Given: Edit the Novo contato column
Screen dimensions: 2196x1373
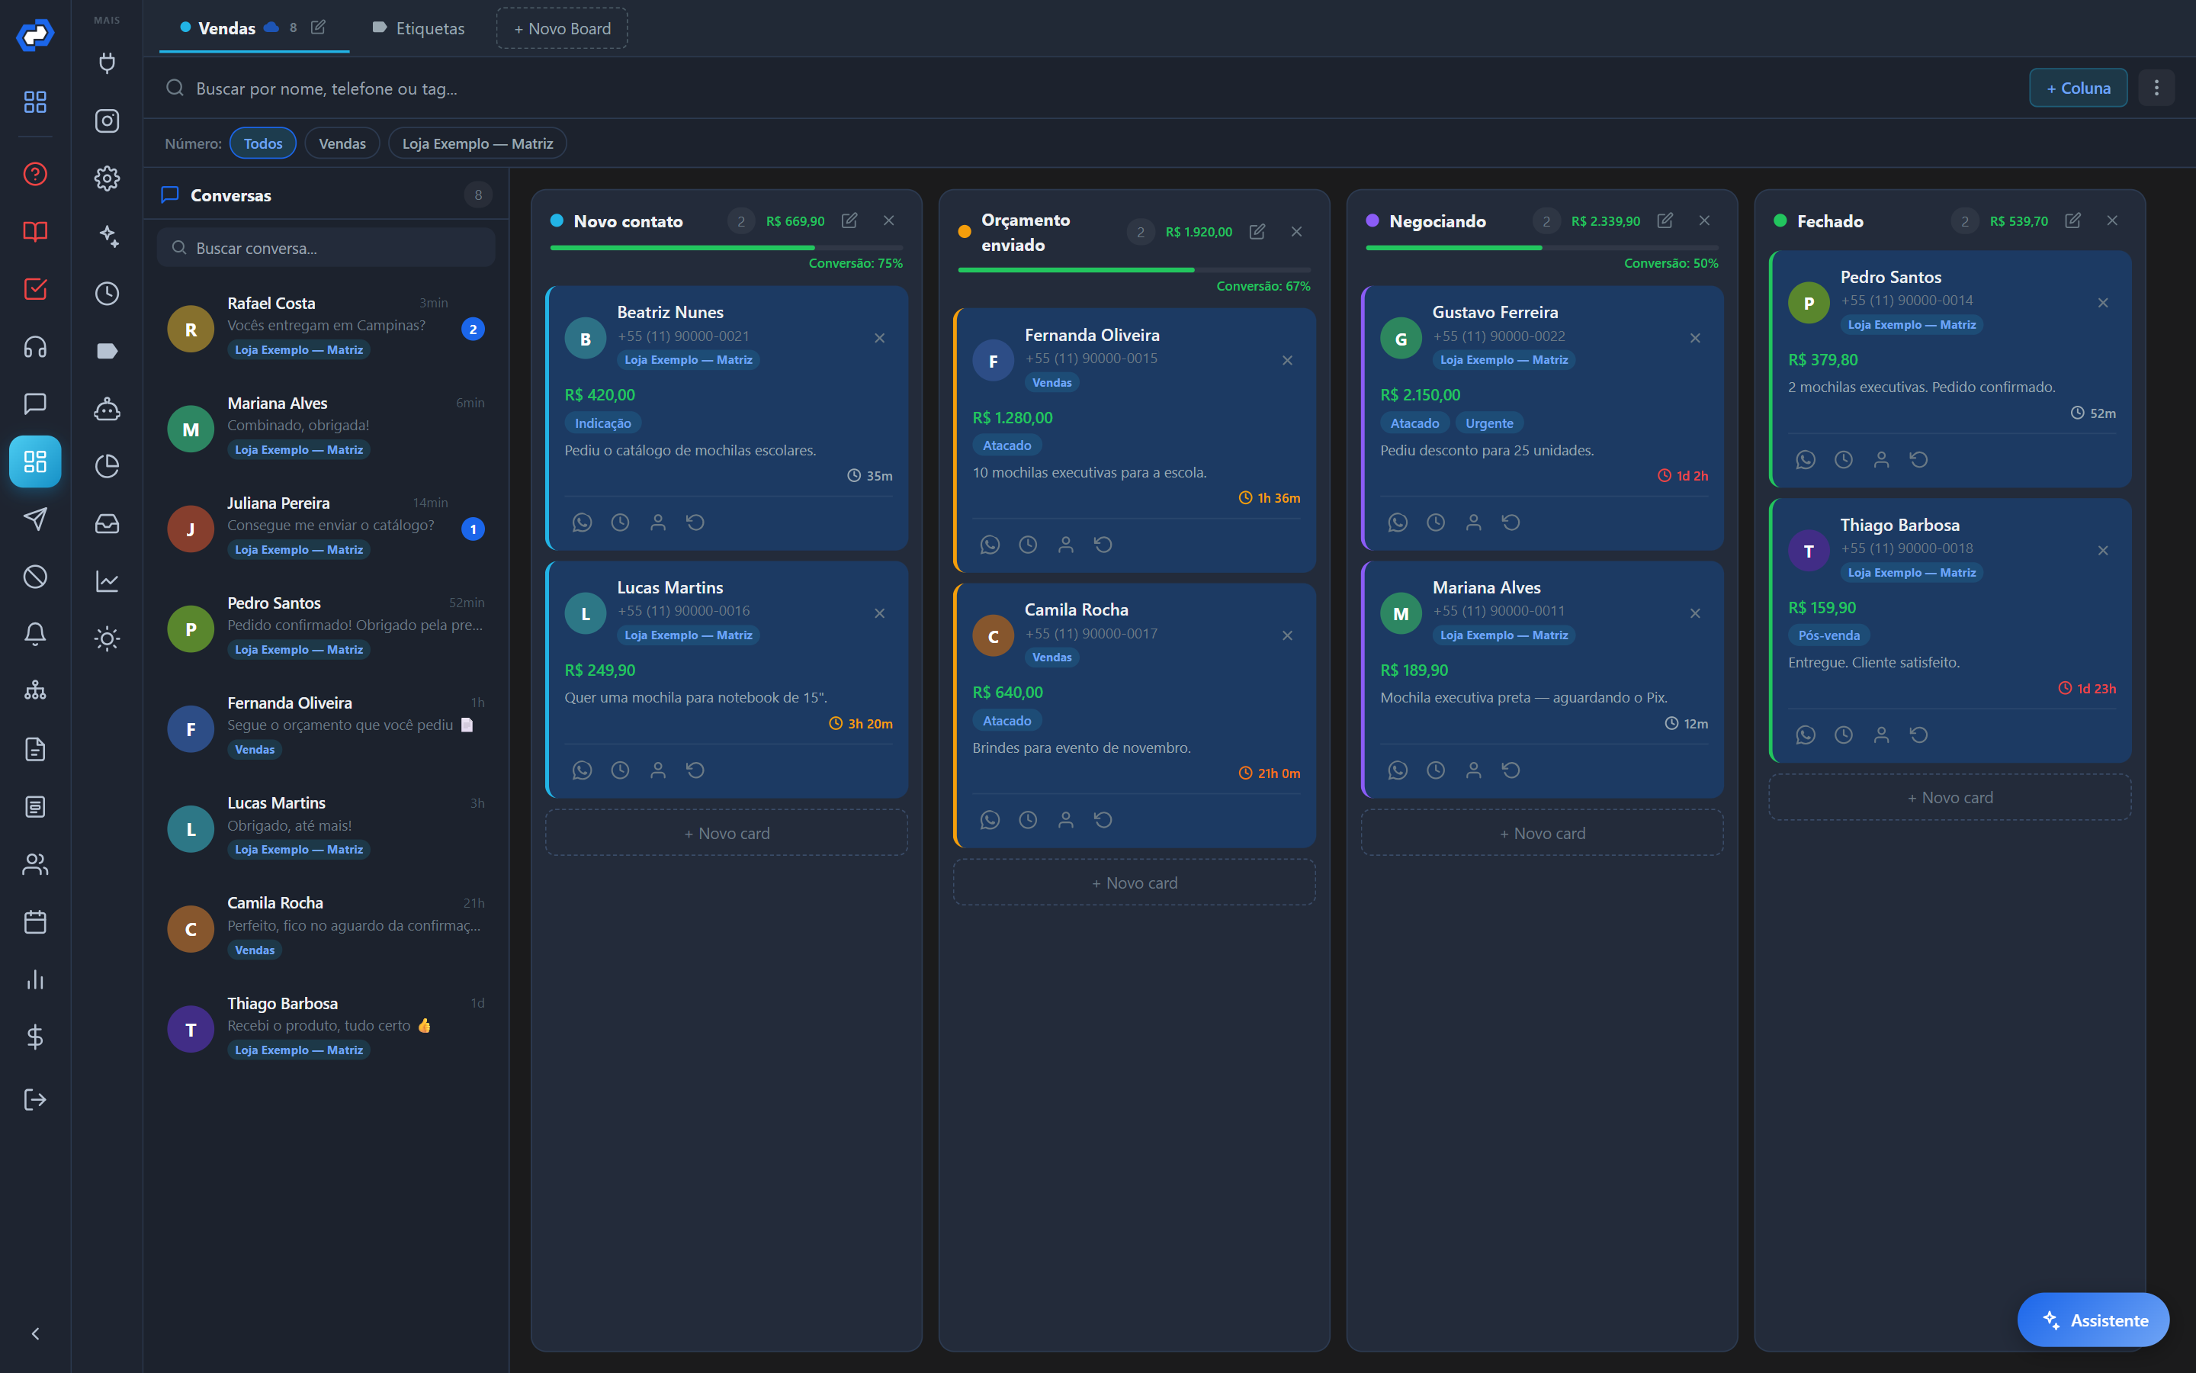Looking at the screenshot, I should (849, 220).
